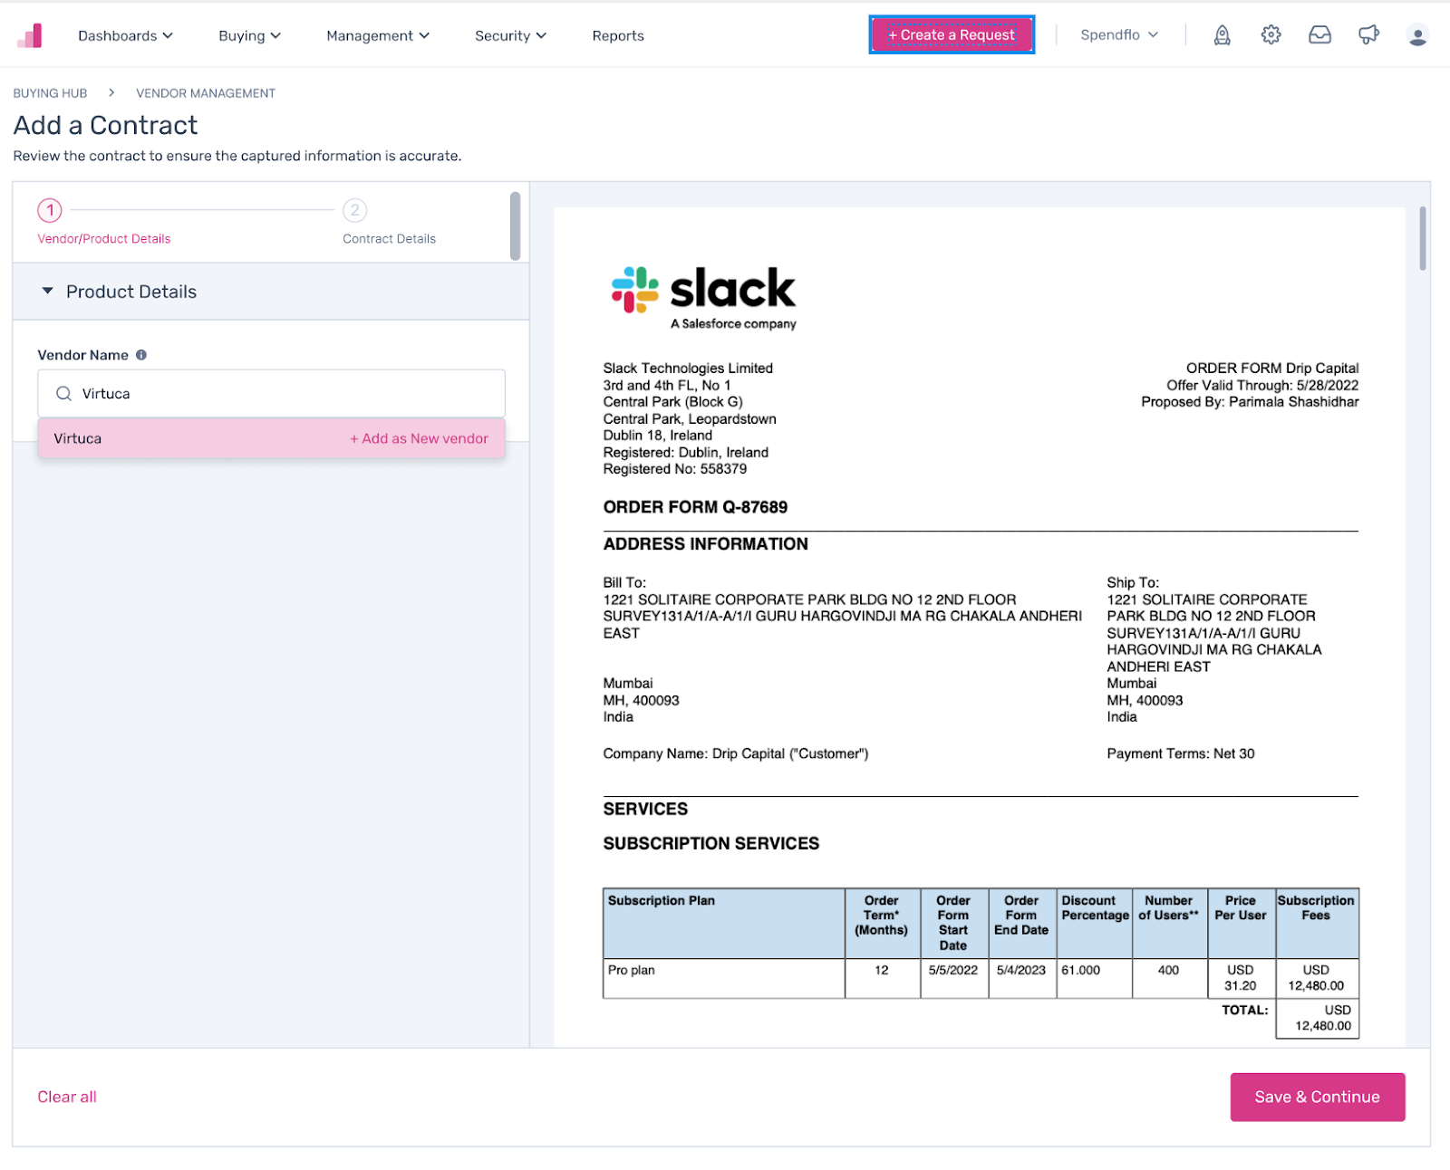Viewport: 1450px width, 1170px height.
Task: Click Add as New vendor
Action: [x=419, y=438]
